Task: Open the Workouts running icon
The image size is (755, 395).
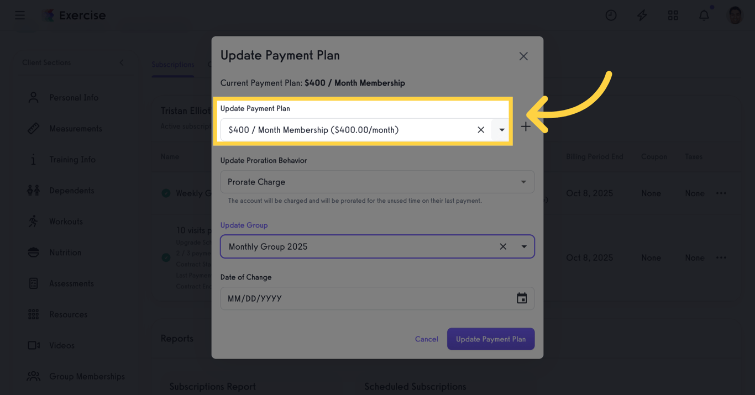Action: (x=33, y=221)
